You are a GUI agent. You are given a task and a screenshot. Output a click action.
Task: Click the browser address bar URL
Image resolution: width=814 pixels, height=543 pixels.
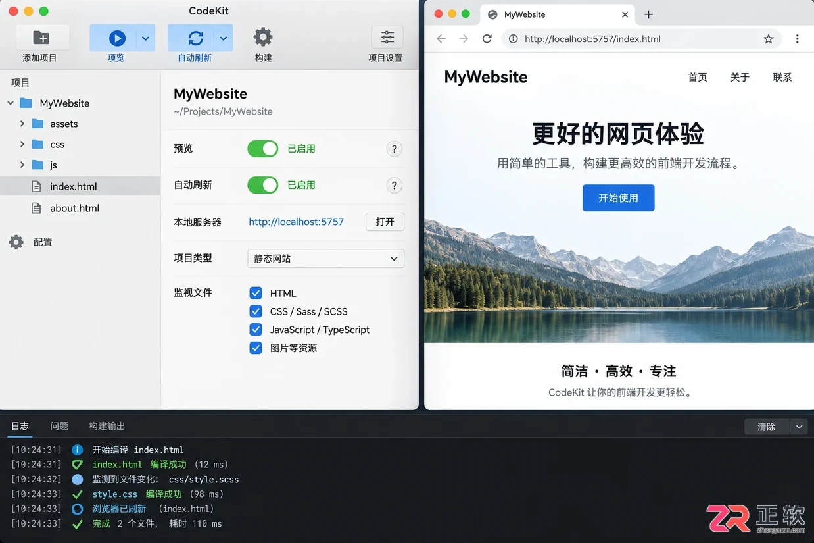tap(592, 39)
